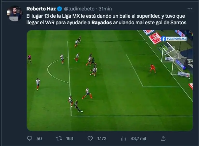Click the blue verified badge
Viewport: 199px width, 146px height.
point(60,9)
